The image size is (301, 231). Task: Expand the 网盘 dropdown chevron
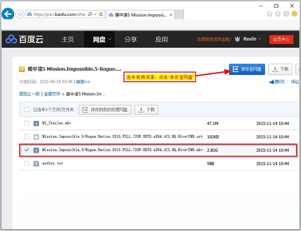110,39
